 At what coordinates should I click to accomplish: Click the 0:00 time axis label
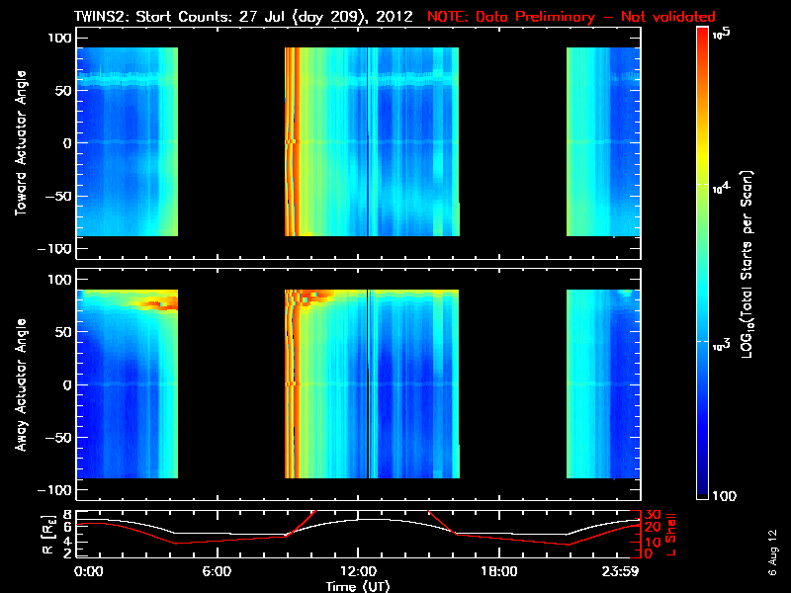click(x=89, y=571)
